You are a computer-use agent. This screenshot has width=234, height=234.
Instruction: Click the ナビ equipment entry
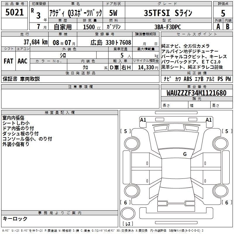click(x=167, y=79)
